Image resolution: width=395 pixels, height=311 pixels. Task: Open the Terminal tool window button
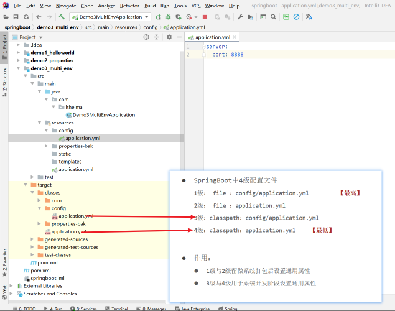click(x=119, y=308)
